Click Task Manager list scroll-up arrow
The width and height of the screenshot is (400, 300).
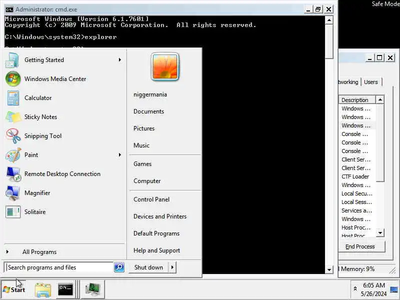tap(380, 99)
